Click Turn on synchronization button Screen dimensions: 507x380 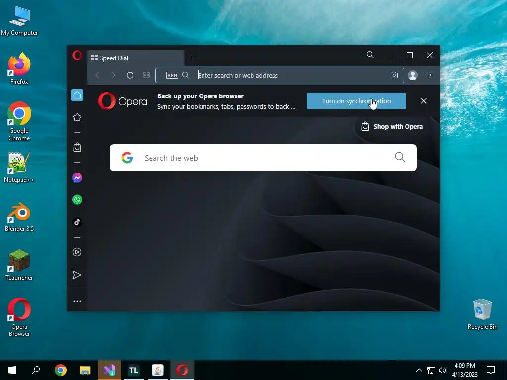click(x=356, y=101)
